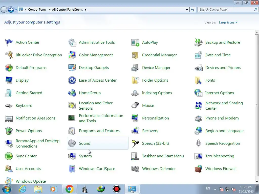Expand the arrow after All Control Panel Items
Screen dimensions: 259x194
click(85, 10)
